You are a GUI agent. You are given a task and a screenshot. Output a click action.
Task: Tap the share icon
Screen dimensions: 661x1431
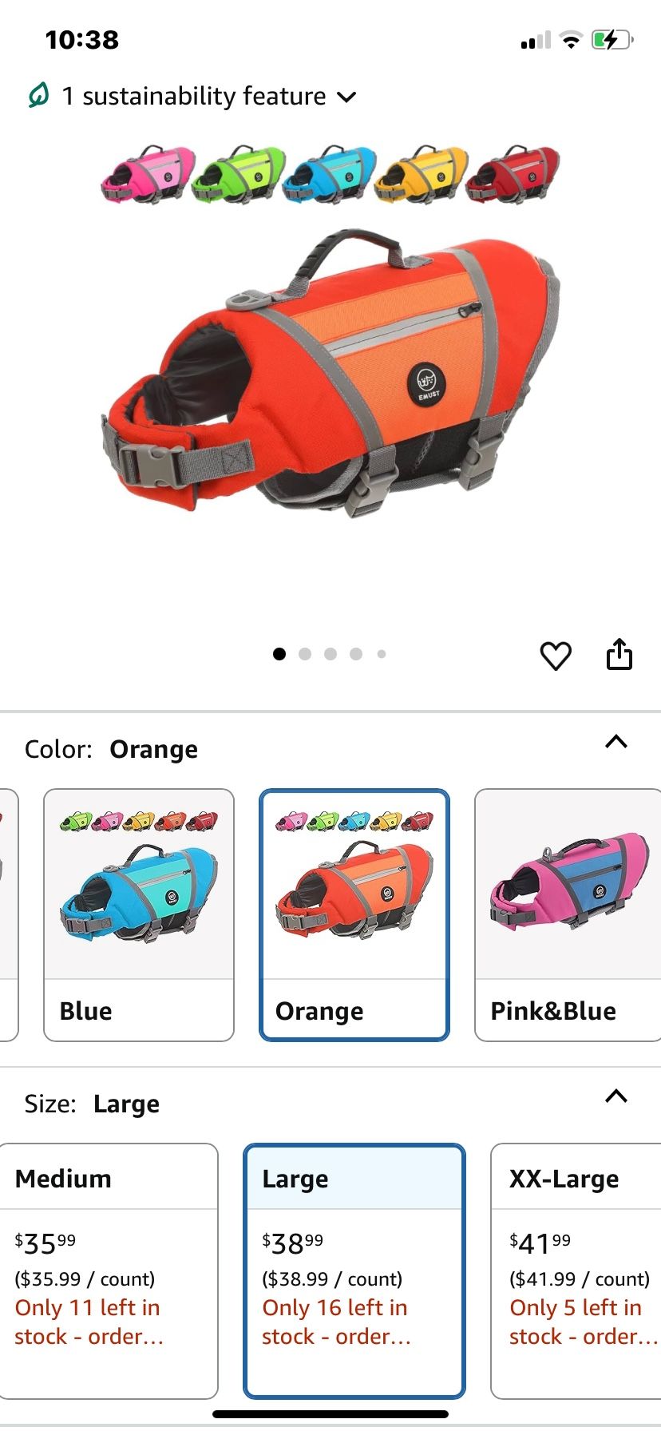tap(619, 653)
